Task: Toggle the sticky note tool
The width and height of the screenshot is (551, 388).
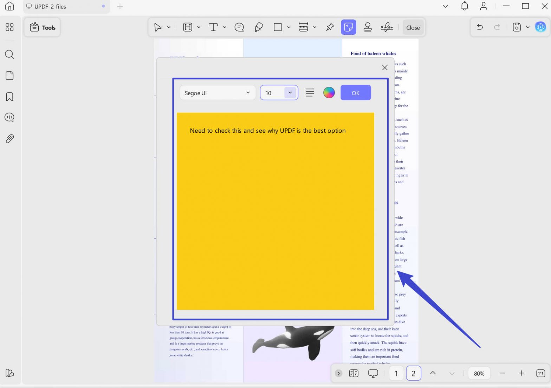Action: coord(348,27)
